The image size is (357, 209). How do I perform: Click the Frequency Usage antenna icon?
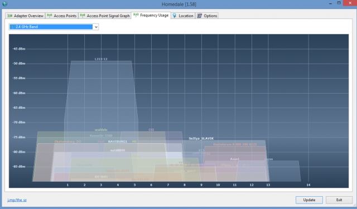(x=136, y=15)
